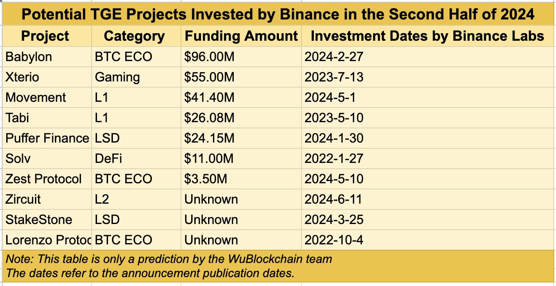Click Investment Dates by Binance Labs header
Viewport: 556px width, 286px height.
pyautogui.click(x=427, y=36)
